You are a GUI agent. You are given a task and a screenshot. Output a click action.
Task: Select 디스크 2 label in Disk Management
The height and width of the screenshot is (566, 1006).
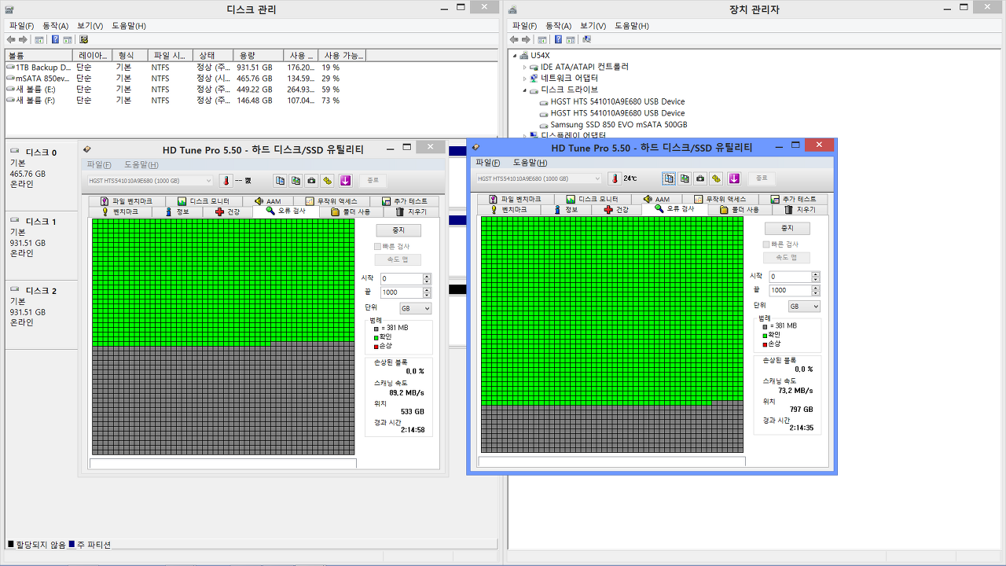coord(41,291)
